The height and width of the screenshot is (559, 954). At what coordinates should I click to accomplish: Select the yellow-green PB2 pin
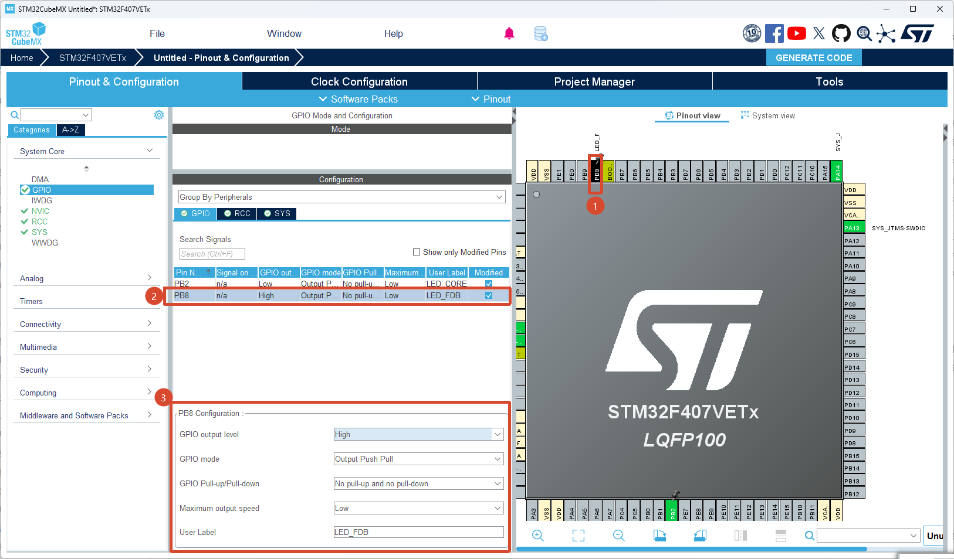point(672,510)
